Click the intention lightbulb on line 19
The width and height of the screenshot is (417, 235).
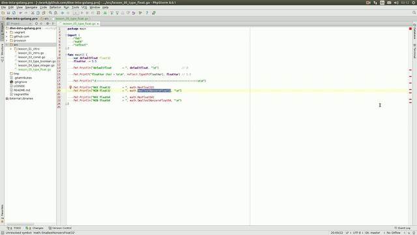click(x=70, y=87)
